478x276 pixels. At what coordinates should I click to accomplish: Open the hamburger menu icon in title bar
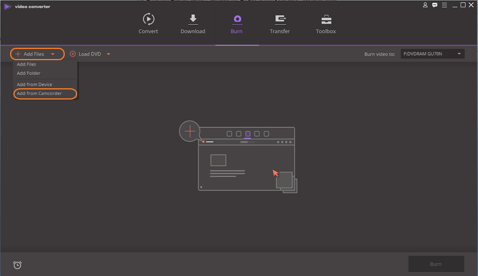[x=444, y=5]
